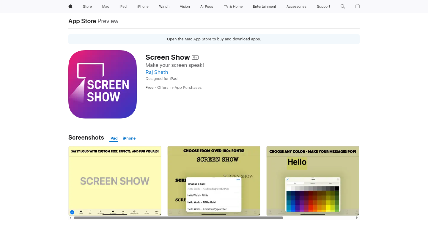
Task: Open the Entertainment menu item
Action: [265, 7]
